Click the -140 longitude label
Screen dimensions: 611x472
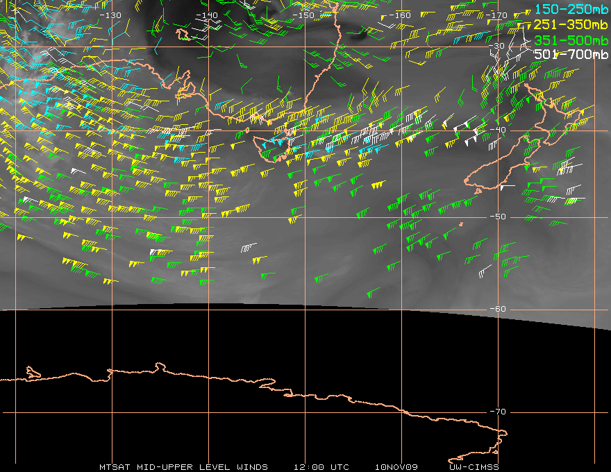(207, 15)
